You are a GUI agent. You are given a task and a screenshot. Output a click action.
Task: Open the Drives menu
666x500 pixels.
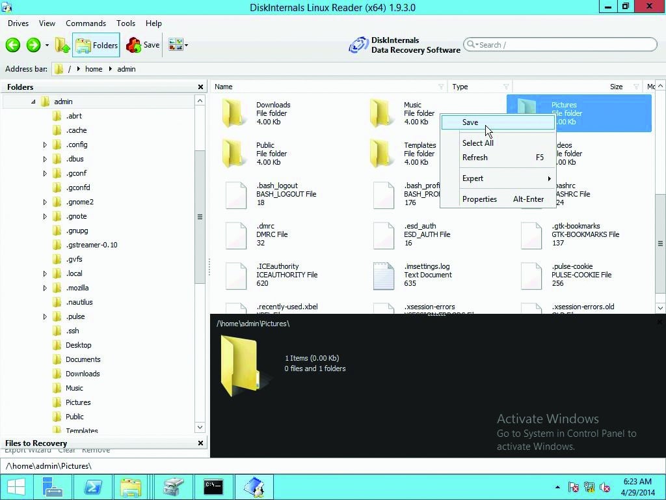tap(18, 23)
